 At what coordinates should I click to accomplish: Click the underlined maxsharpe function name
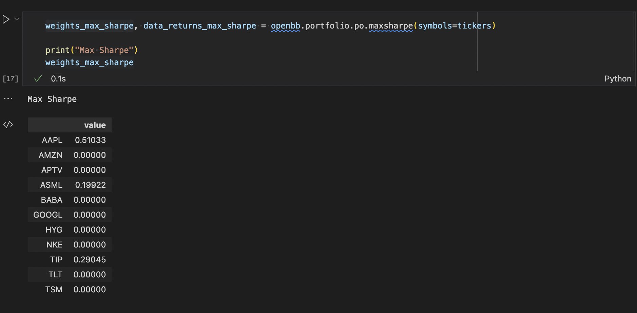pyautogui.click(x=391, y=25)
